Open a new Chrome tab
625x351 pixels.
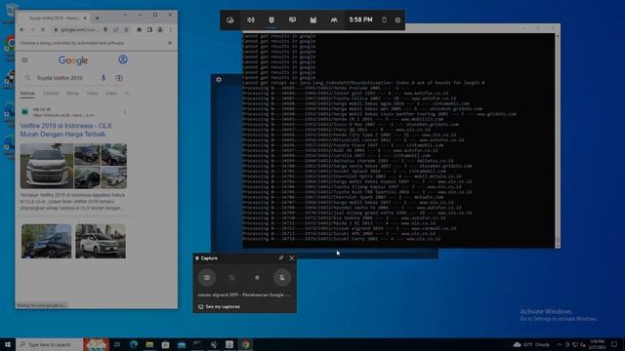[x=97, y=18]
